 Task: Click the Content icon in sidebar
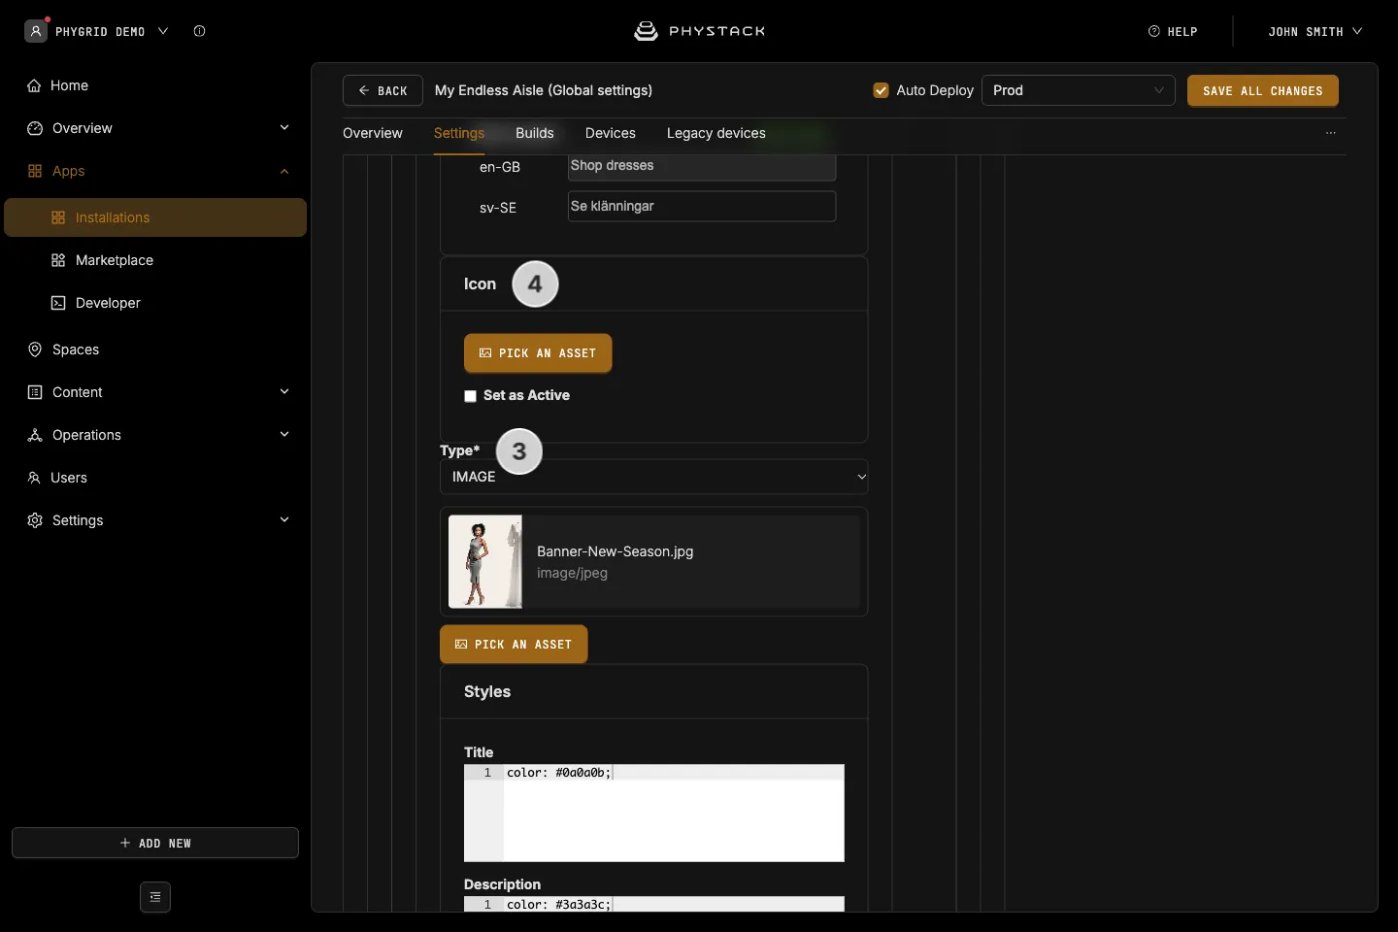pos(35,392)
